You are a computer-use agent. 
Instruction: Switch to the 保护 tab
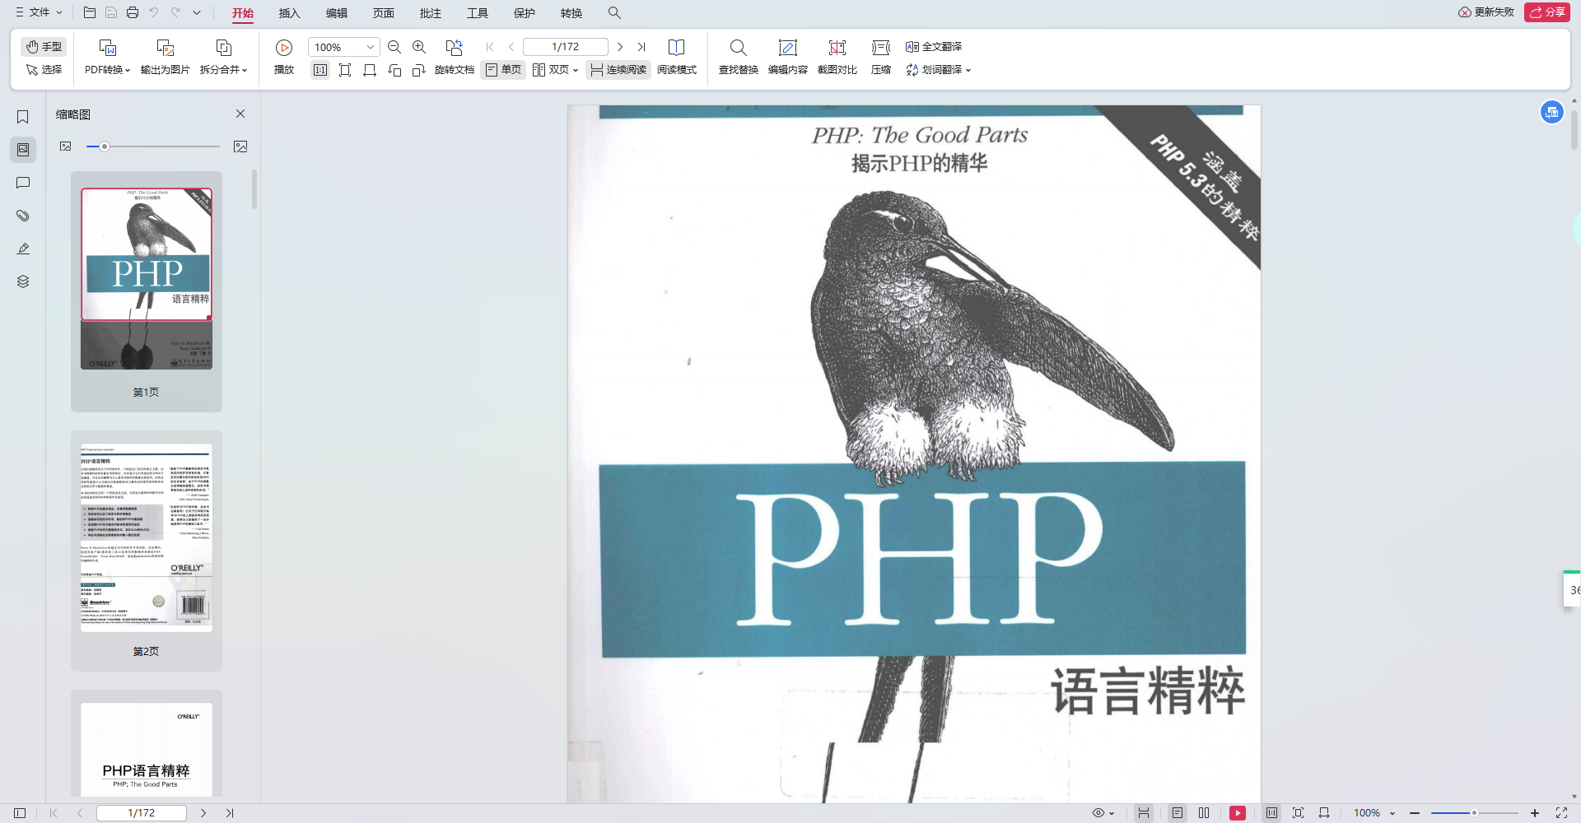525,13
